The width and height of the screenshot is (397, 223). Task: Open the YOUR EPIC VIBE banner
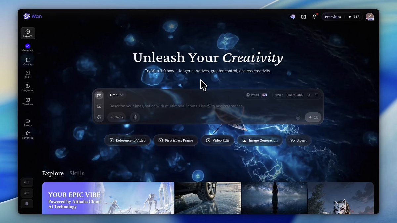point(108,198)
